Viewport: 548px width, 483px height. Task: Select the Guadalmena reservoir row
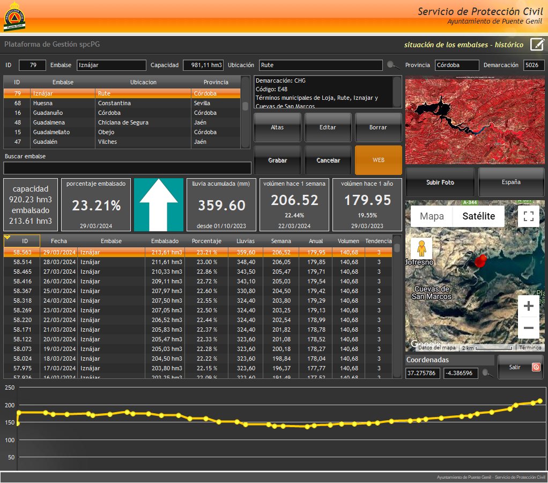pyautogui.click(x=122, y=122)
